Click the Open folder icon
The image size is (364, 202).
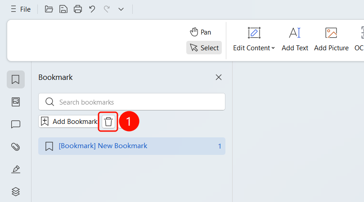coord(49,9)
